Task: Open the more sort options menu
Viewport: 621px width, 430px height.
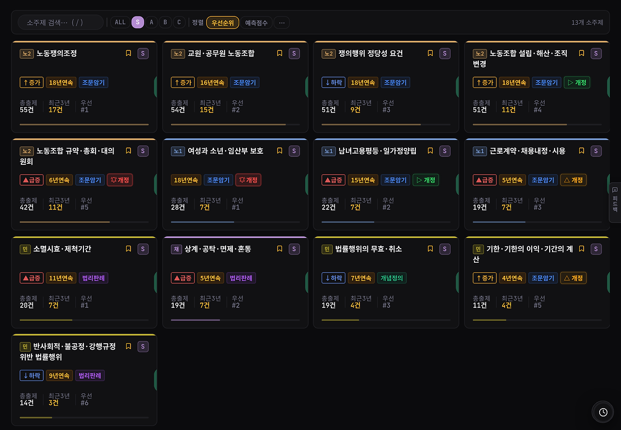Action: (282, 22)
